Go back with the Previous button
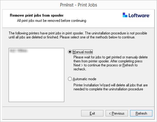The height and width of the screenshot is (122, 157). pos(117,113)
